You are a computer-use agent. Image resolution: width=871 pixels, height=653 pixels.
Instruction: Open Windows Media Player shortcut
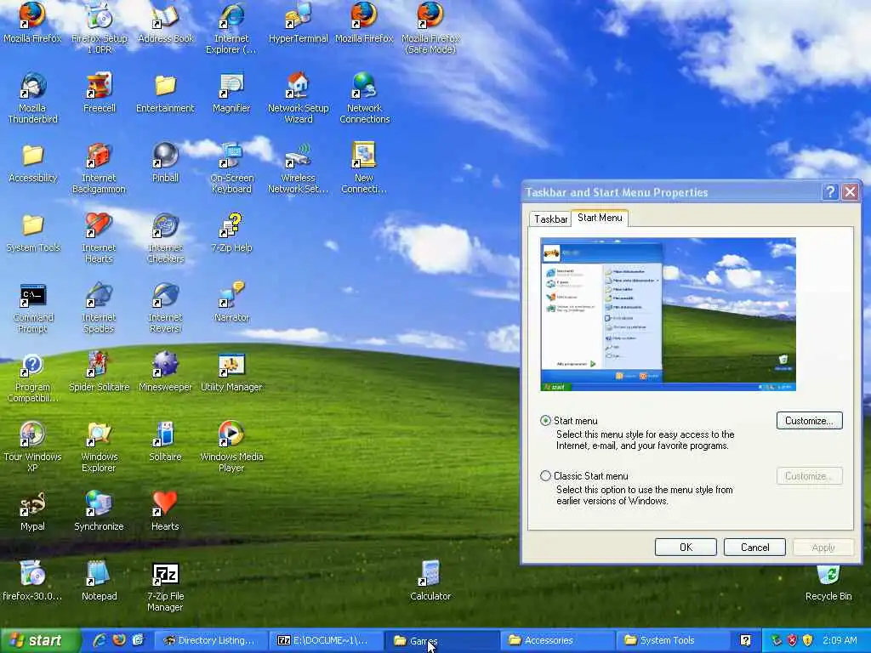click(x=231, y=446)
